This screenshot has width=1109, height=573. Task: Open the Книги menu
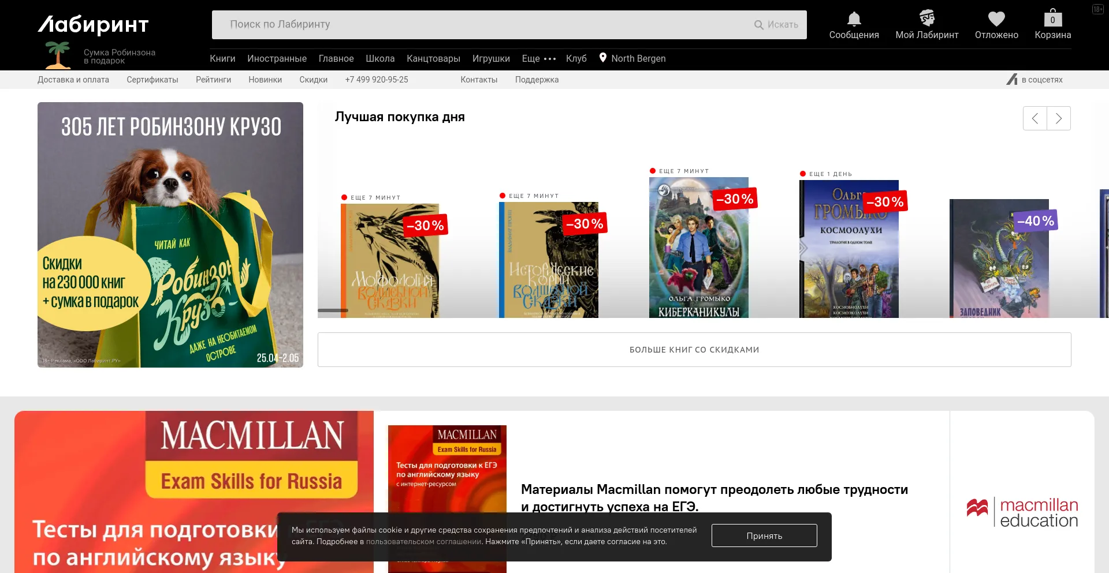click(222, 58)
